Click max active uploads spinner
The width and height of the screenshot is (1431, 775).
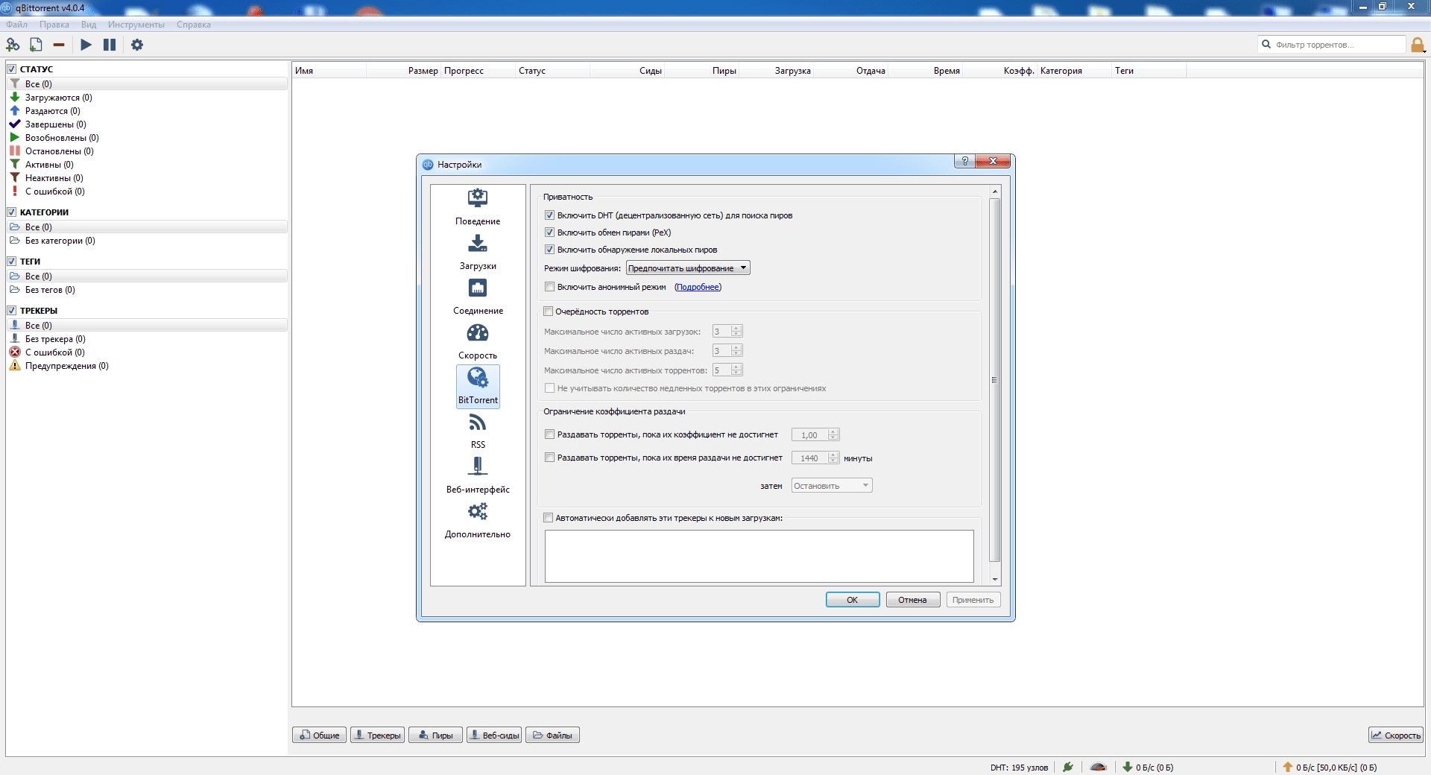[x=727, y=350]
